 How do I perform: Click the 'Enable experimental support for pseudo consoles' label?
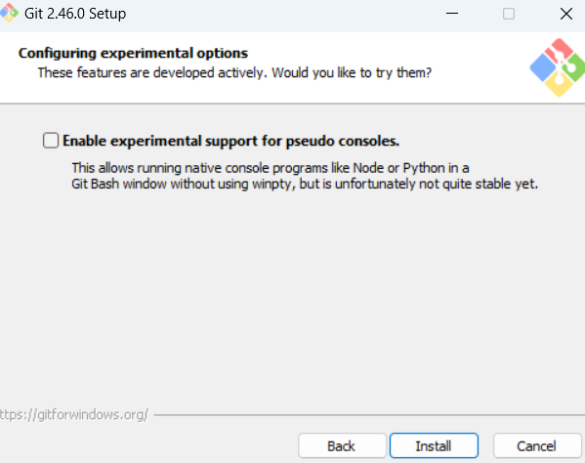(x=230, y=141)
